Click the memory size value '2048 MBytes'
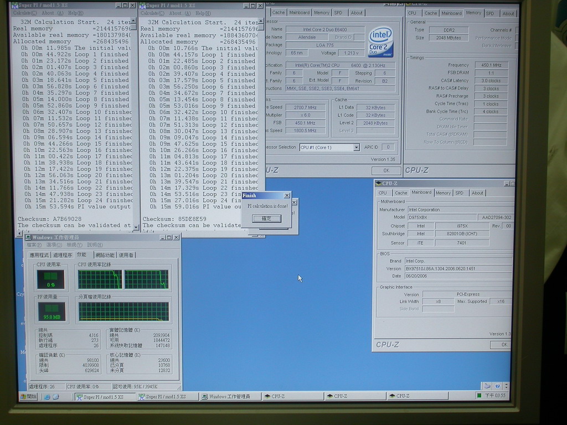 (449, 38)
